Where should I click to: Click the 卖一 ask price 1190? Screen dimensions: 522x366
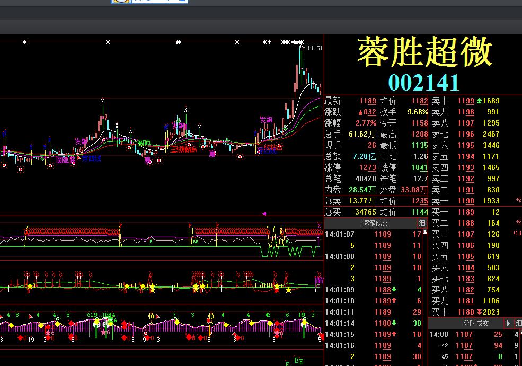(466, 201)
